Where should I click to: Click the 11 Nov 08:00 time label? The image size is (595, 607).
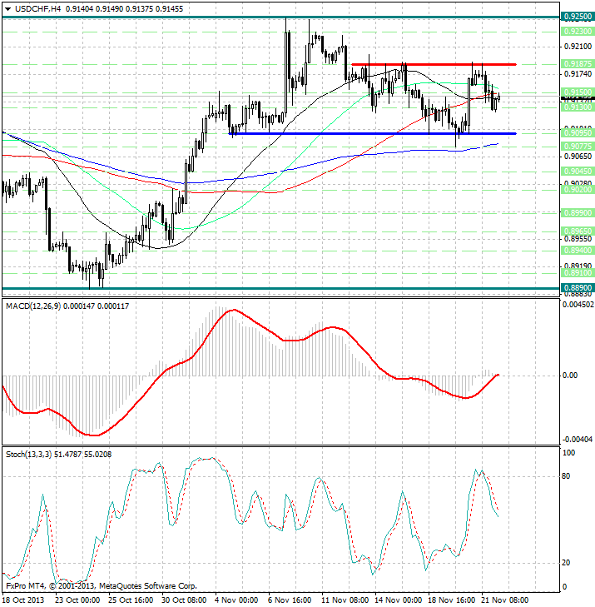[345, 600]
